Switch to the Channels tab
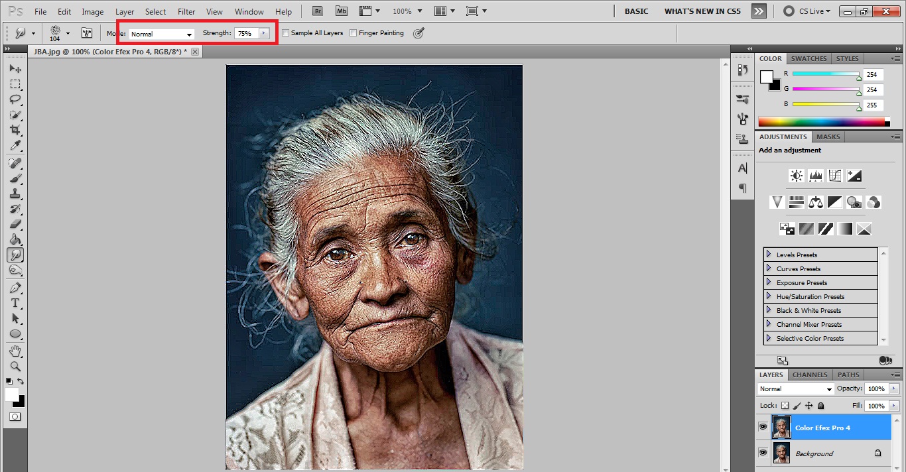The width and height of the screenshot is (906, 472). pyautogui.click(x=810, y=375)
